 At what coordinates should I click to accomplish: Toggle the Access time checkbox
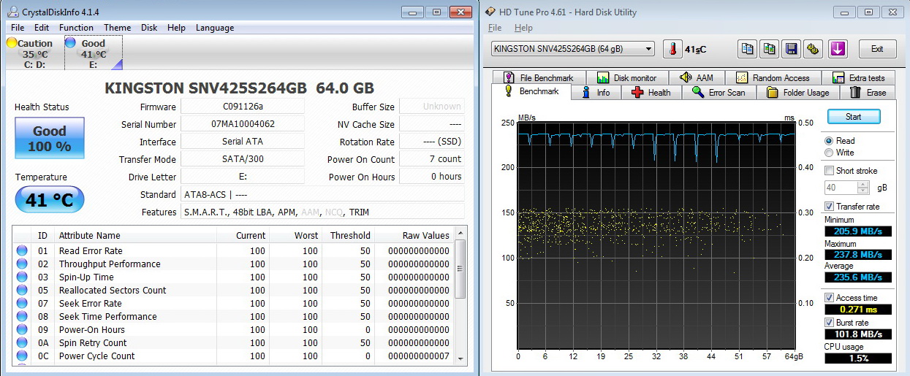(x=829, y=298)
